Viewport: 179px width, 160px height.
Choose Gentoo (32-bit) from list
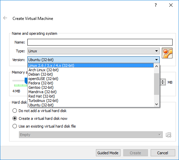91,87
